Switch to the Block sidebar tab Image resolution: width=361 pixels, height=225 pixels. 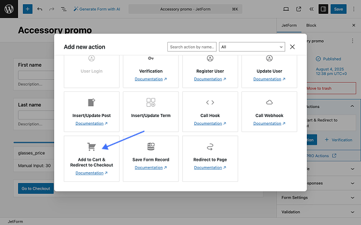coord(311,25)
